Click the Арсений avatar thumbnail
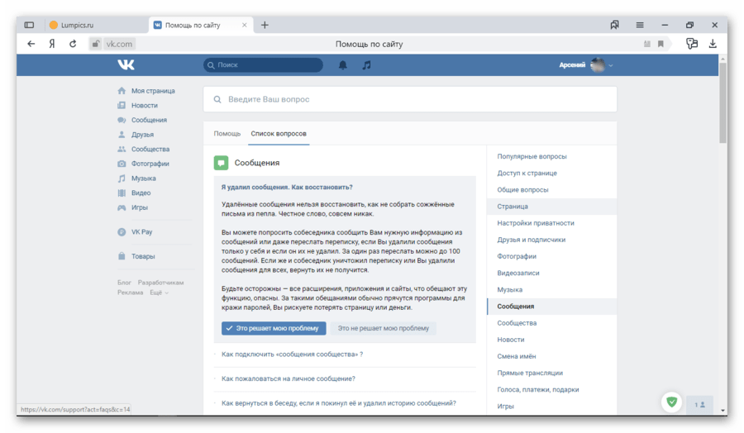This screenshot has width=744, height=433. tap(598, 65)
